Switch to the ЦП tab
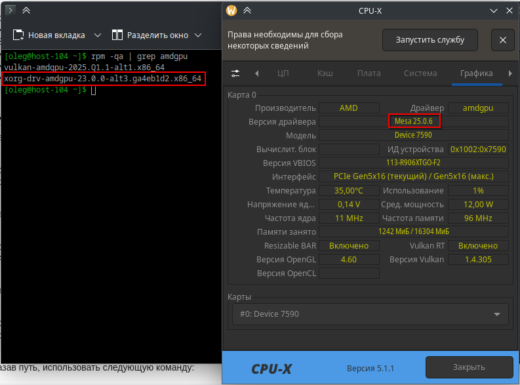Image resolution: width=520 pixels, height=385 pixels. tap(283, 73)
